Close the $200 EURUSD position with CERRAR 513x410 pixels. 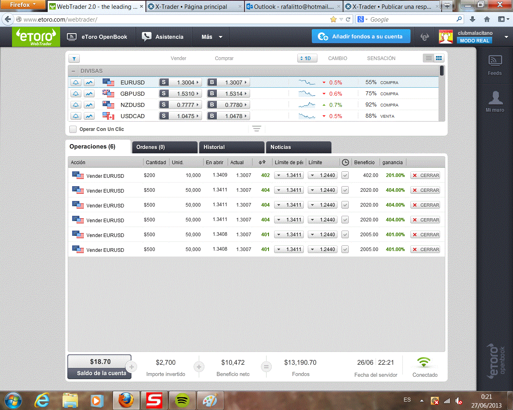425,175
